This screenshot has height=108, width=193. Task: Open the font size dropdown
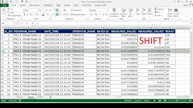[x=44, y=10]
